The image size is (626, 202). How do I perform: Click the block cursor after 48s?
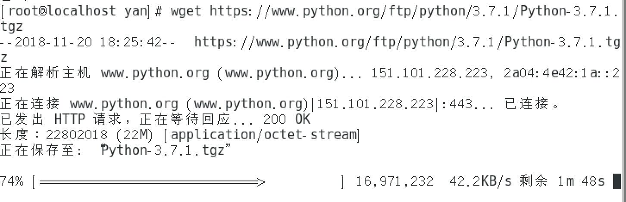click(x=617, y=181)
